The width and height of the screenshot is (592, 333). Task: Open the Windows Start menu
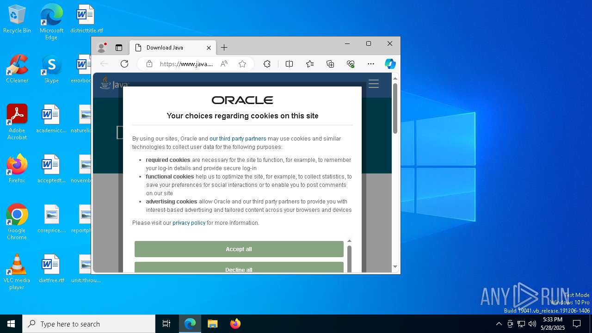[11, 324]
